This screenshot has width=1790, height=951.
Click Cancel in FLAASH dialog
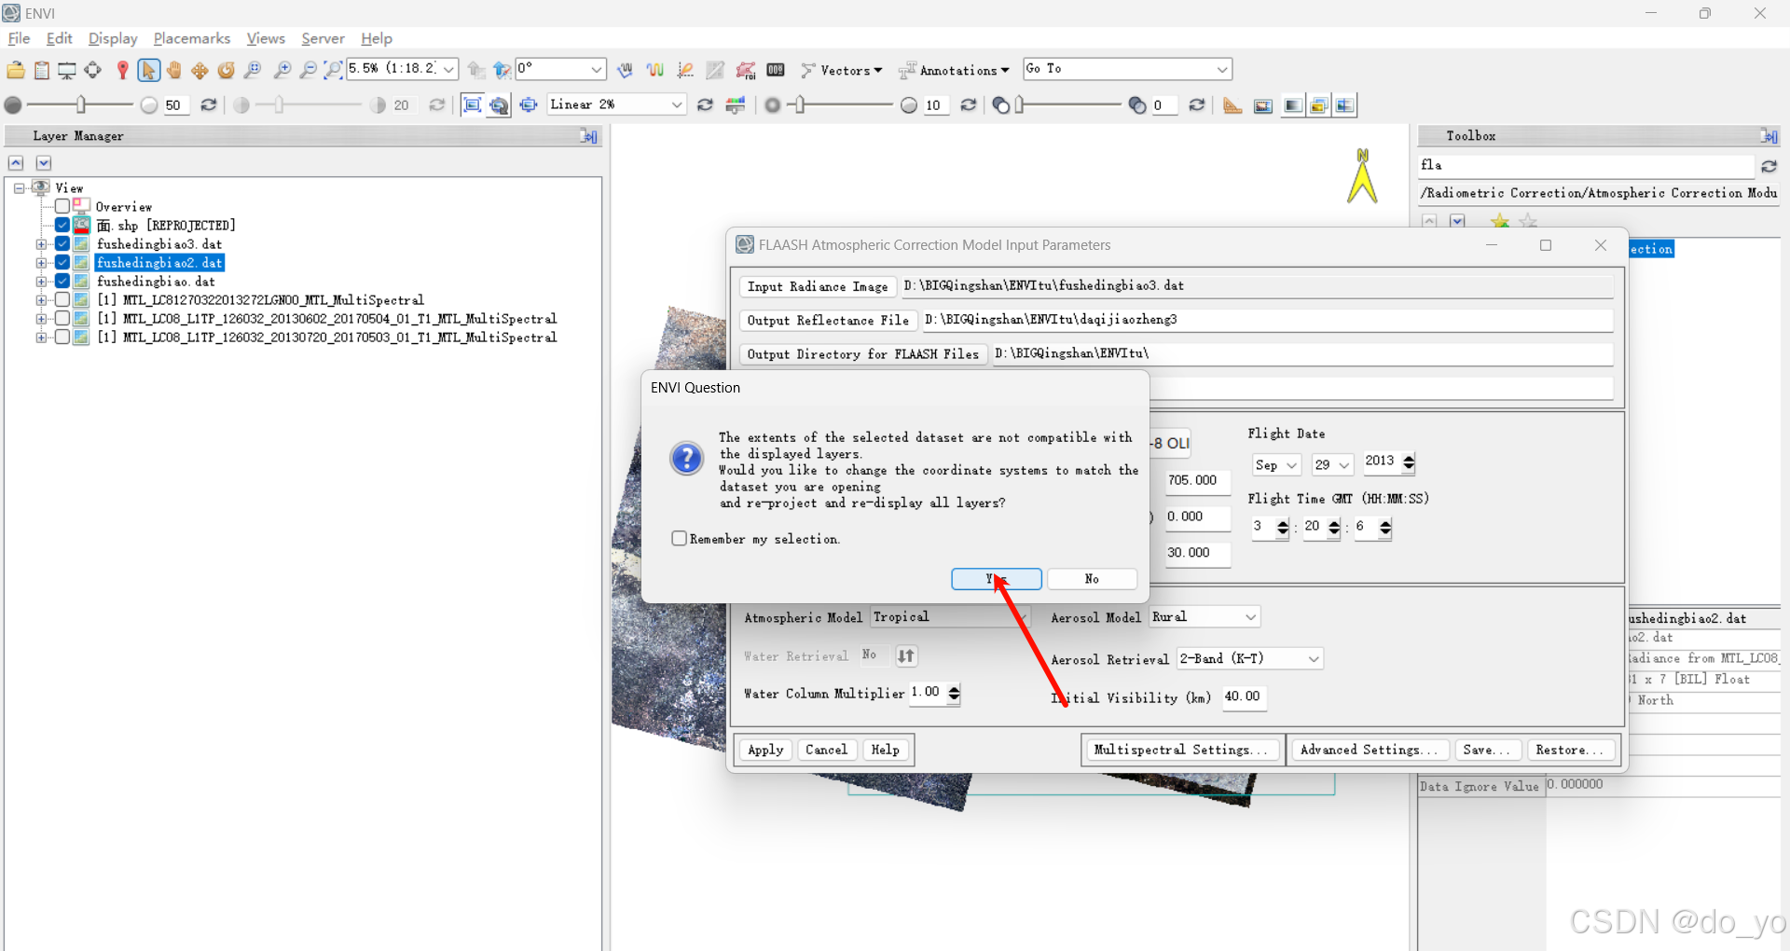pos(826,750)
